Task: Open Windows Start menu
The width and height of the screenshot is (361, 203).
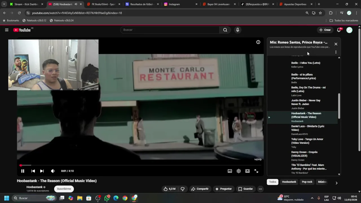Action: pyautogui.click(x=6, y=198)
